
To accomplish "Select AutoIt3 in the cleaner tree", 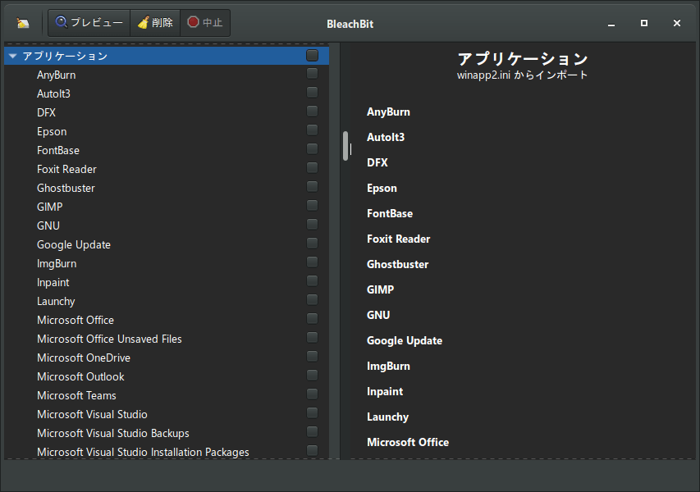I will (x=167, y=93).
